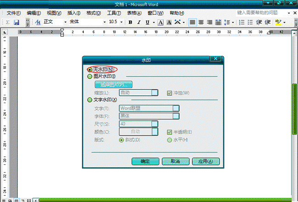Screen dimensions: 298x202
Task: Click the AutoSum sigma icon
Action: (x=8, y=22)
